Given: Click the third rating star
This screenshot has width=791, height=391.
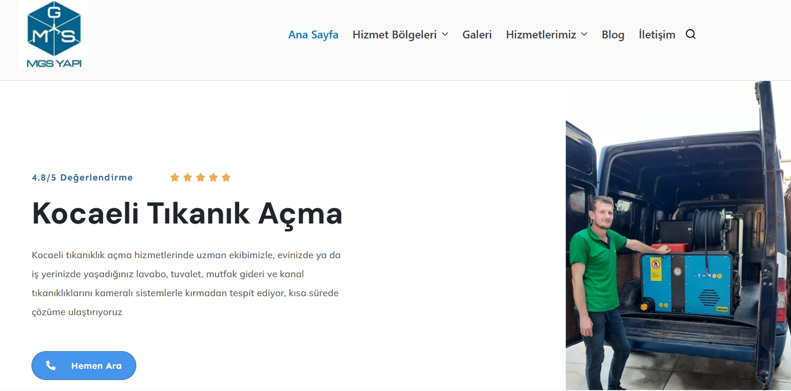Looking at the screenshot, I should pyautogui.click(x=200, y=177).
